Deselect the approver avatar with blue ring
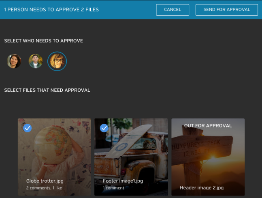Screen dimensions: 262x198 (x=57, y=61)
